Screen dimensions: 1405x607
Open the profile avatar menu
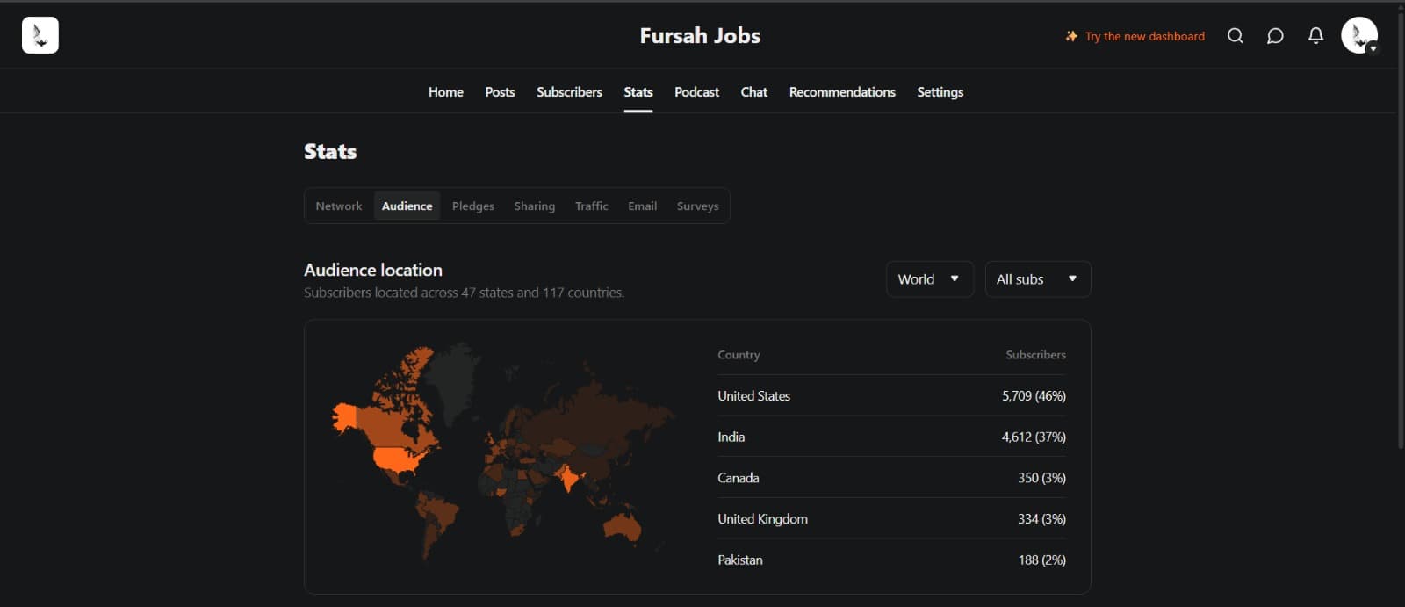[x=1359, y=35]
